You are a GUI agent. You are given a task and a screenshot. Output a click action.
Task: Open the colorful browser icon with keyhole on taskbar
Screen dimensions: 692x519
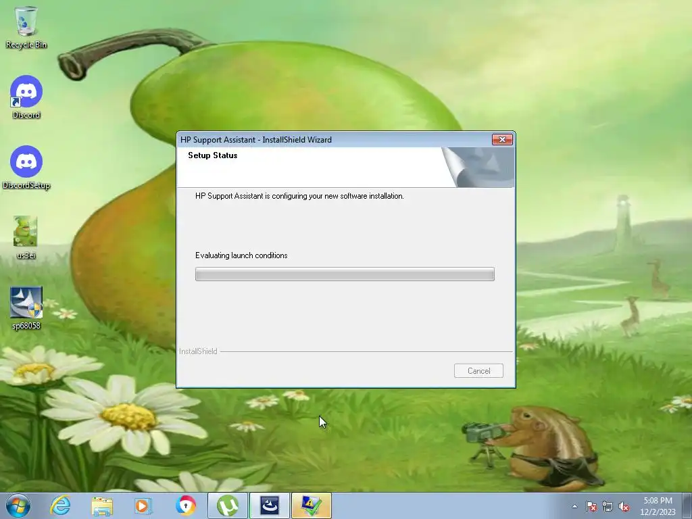(x=185, y=505)
